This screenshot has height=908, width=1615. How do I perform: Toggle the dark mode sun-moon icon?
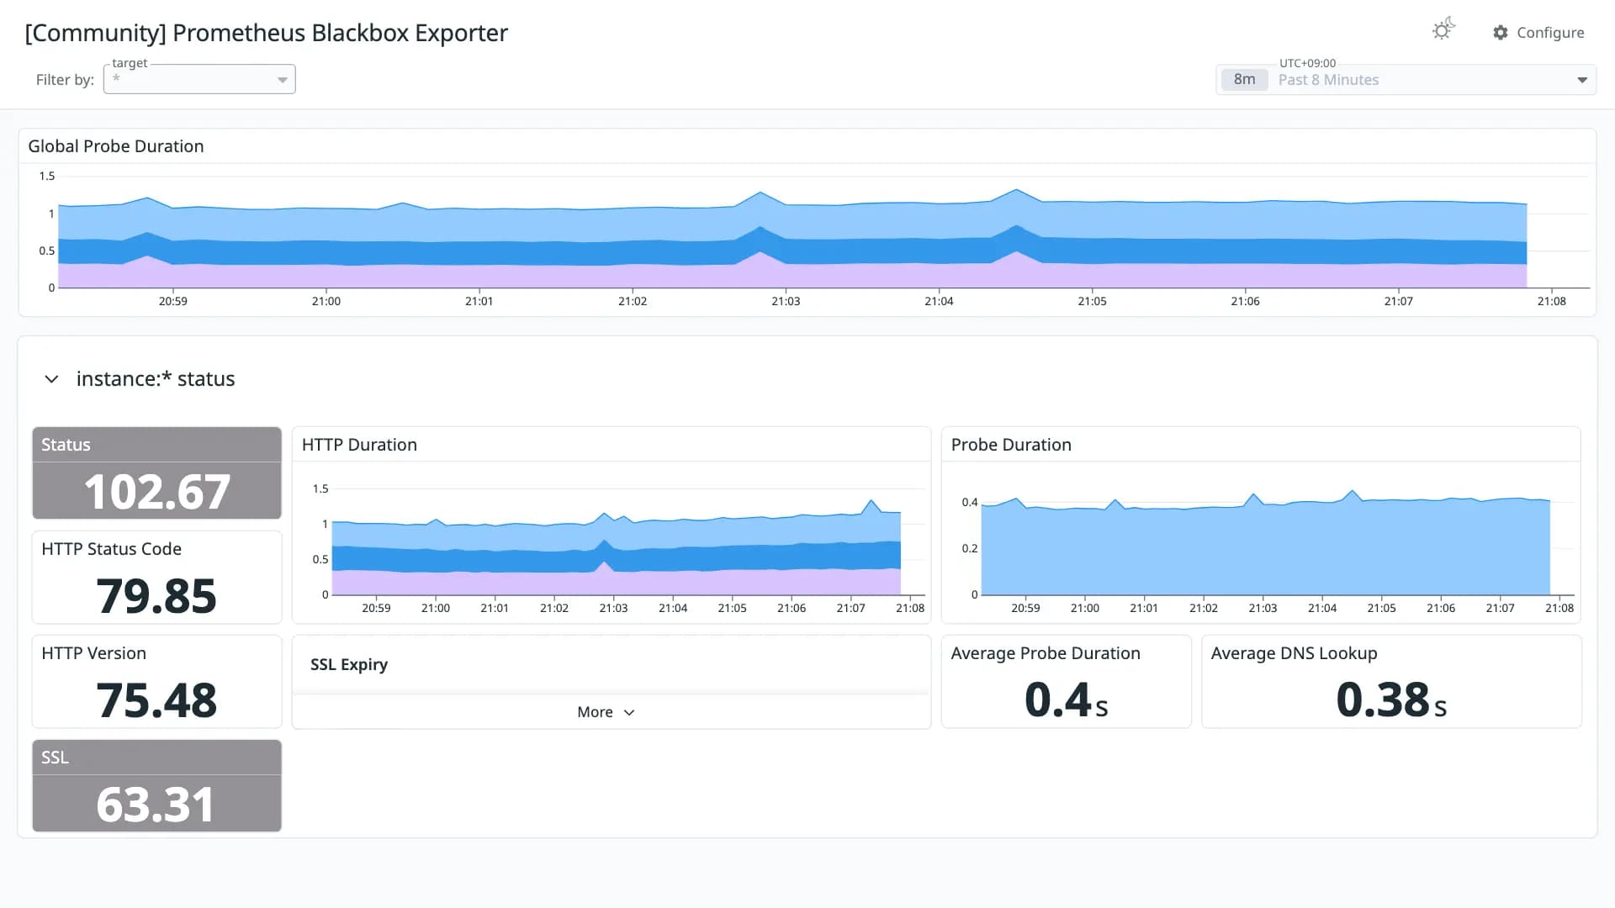[x=1443, y=30]
